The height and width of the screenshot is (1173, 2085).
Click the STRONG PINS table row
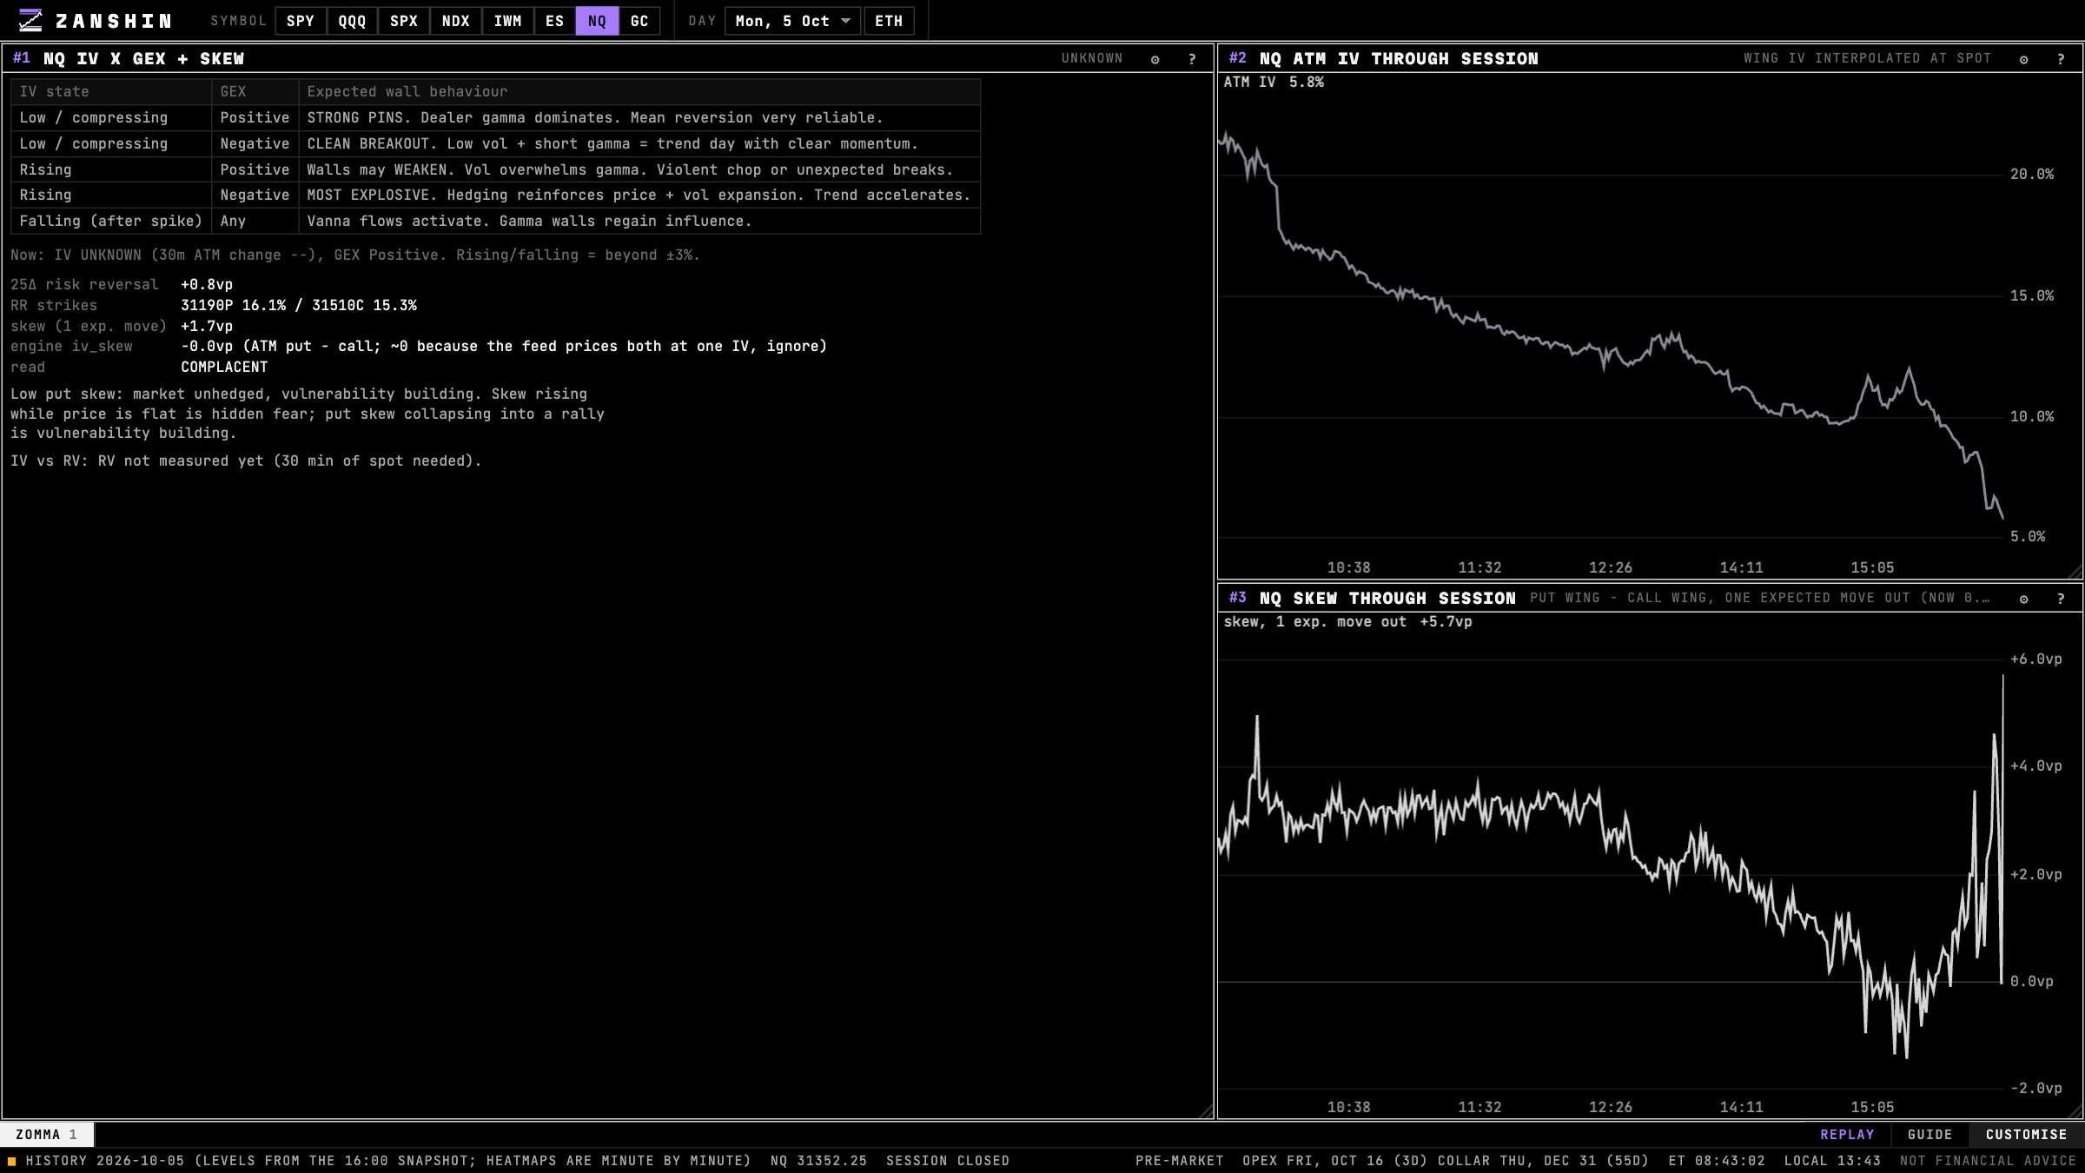tap(495, 118)
